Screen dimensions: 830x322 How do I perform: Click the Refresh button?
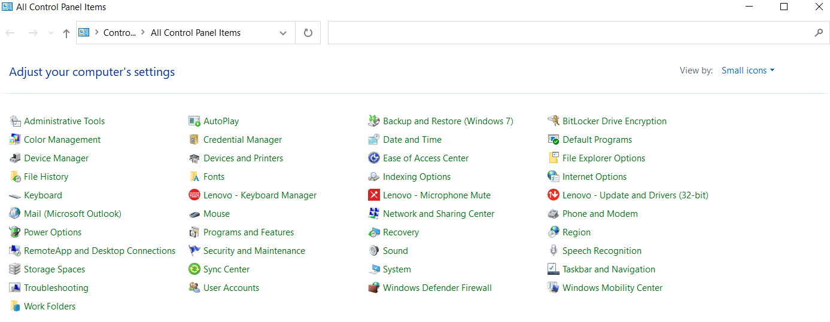(x=308, y=33)
